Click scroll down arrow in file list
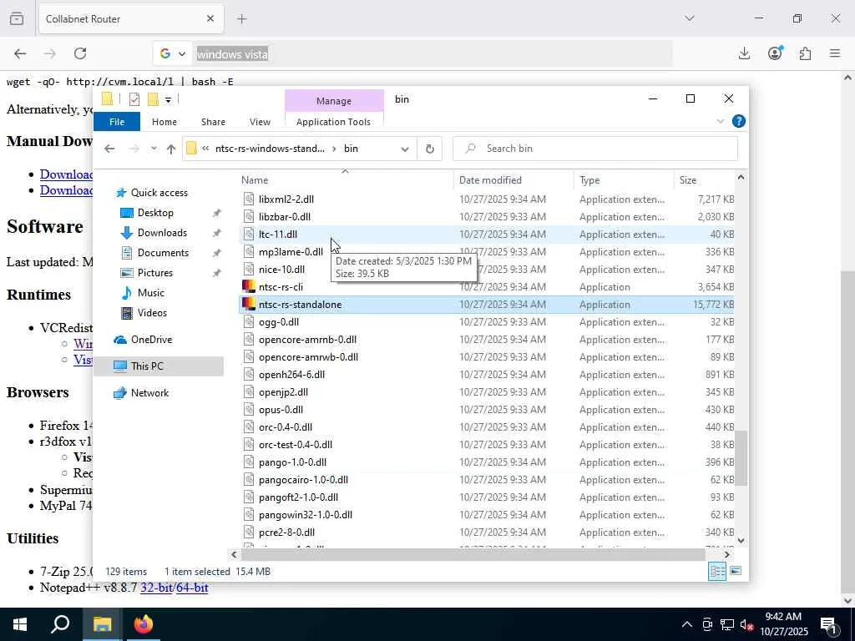 (x=741, y=541)
